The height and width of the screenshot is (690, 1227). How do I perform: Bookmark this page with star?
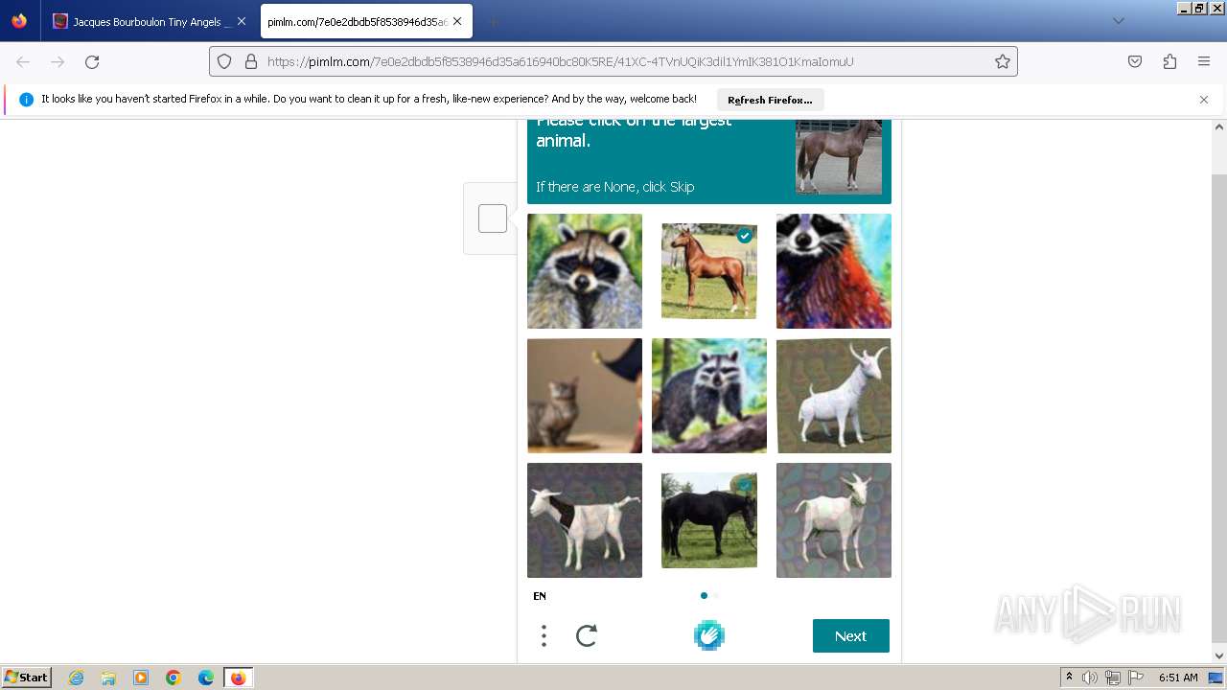click(1003, 61)
